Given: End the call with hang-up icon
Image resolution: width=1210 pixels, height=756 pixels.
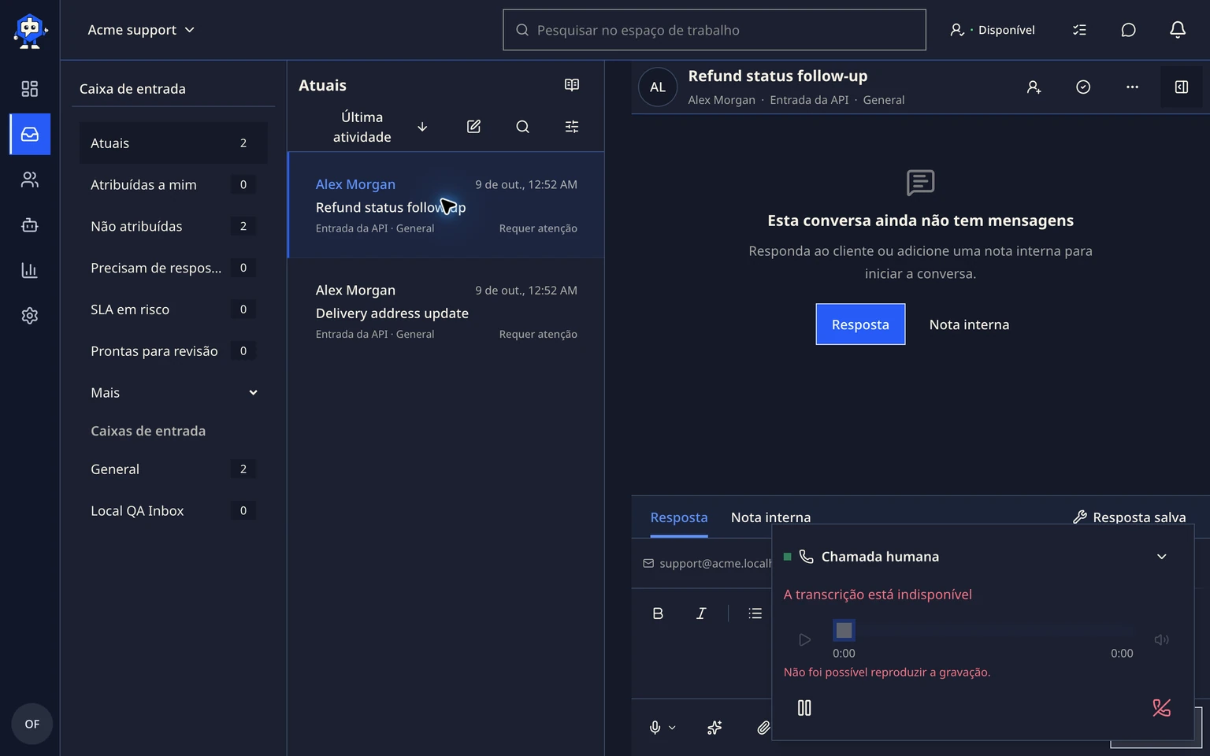Looking at the screenshot, I should [1161, 708].
